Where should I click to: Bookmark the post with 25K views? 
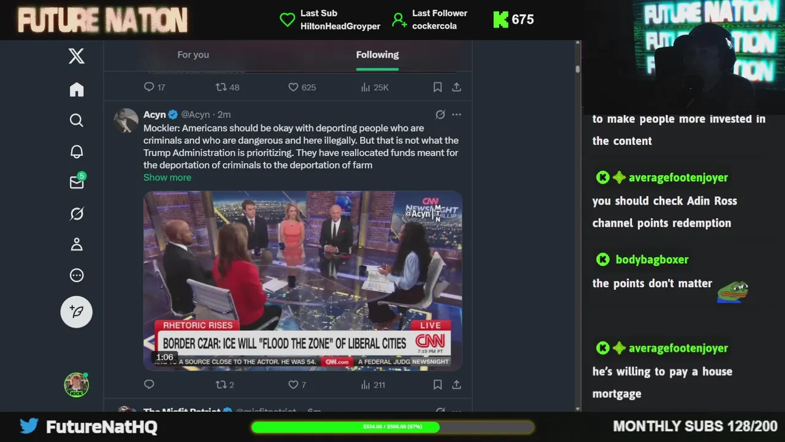(437, 87)
